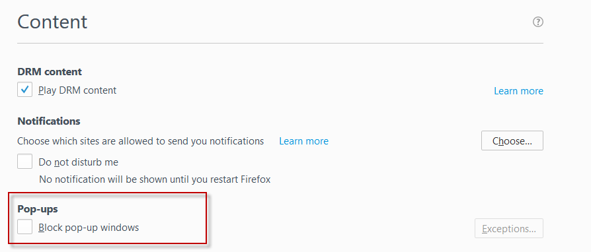This screenshot has height=252, width=591.
Task: Click the DRM content section heading
Action: click(x=50, y=71)
